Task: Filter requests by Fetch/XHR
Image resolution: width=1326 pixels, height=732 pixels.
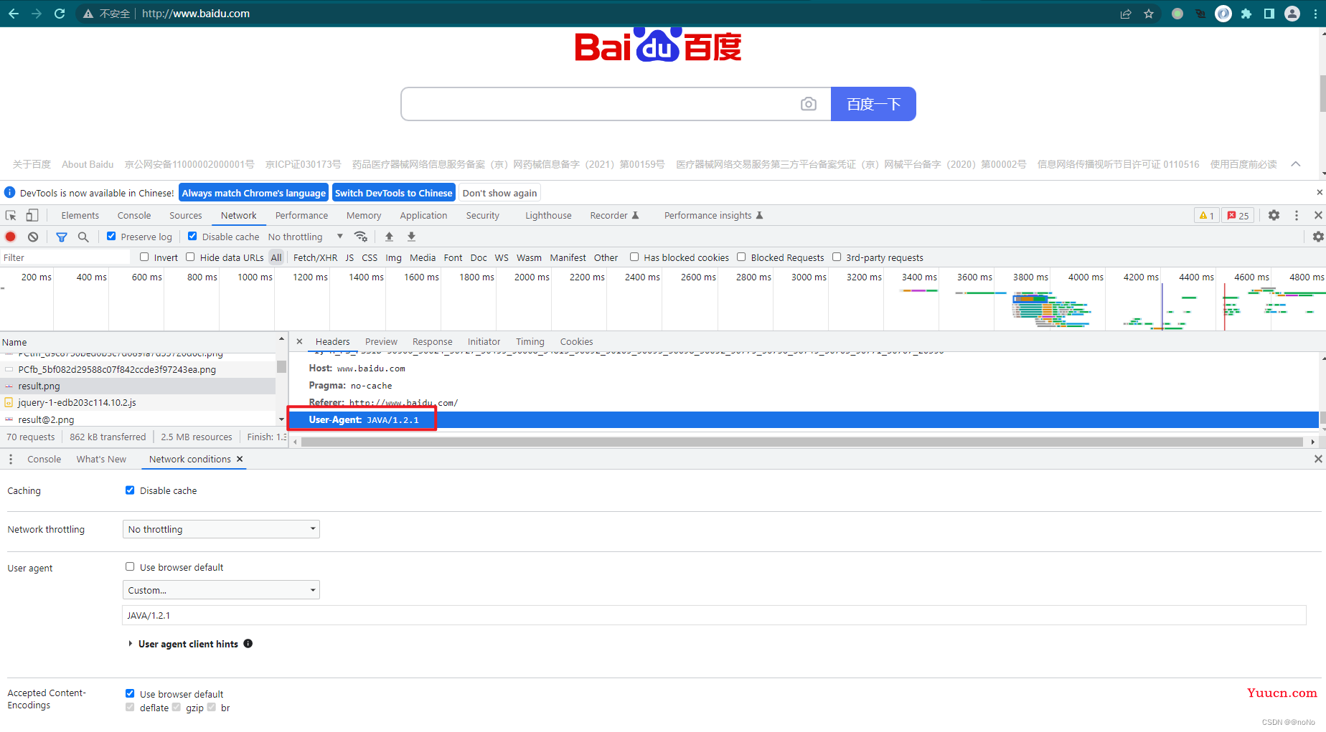Action: pyautogui.click(x=315, y=257)
